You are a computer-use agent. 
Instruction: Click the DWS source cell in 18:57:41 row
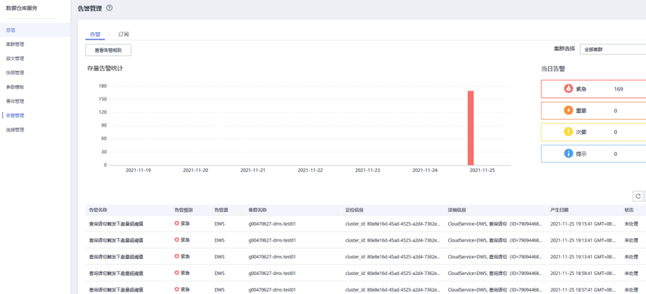point(220,290)
